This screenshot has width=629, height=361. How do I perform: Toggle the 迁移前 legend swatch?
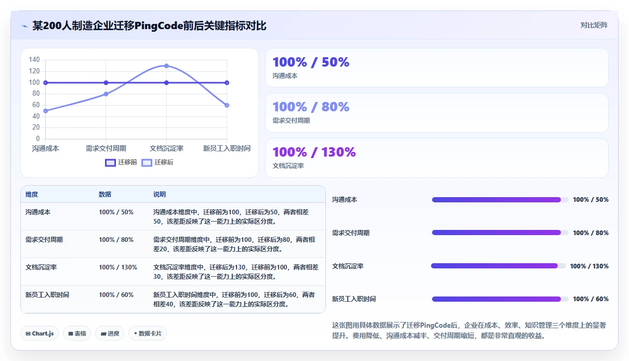point(110,162)
